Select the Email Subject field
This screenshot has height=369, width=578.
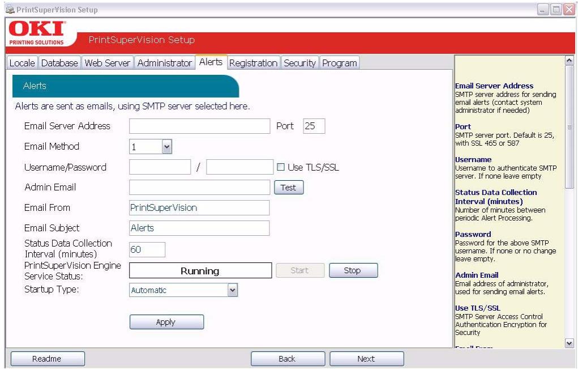(199, 228)
